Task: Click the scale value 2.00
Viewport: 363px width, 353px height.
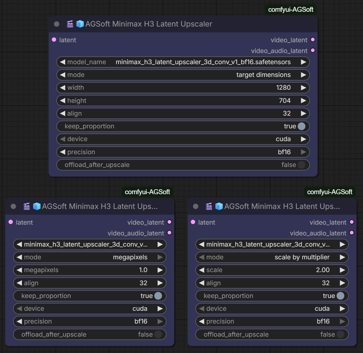Action: click(323, 270)
